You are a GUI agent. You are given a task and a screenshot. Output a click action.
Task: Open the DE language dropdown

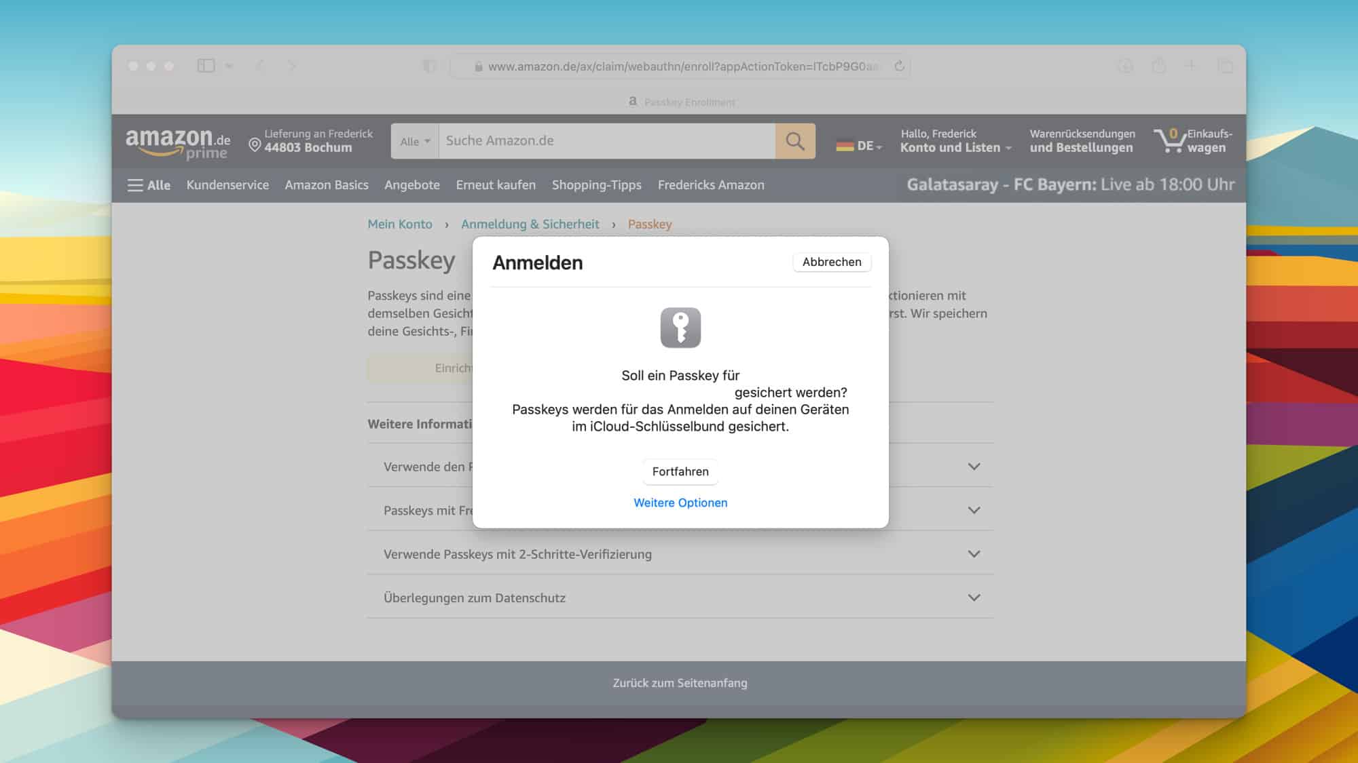(859, 146)
